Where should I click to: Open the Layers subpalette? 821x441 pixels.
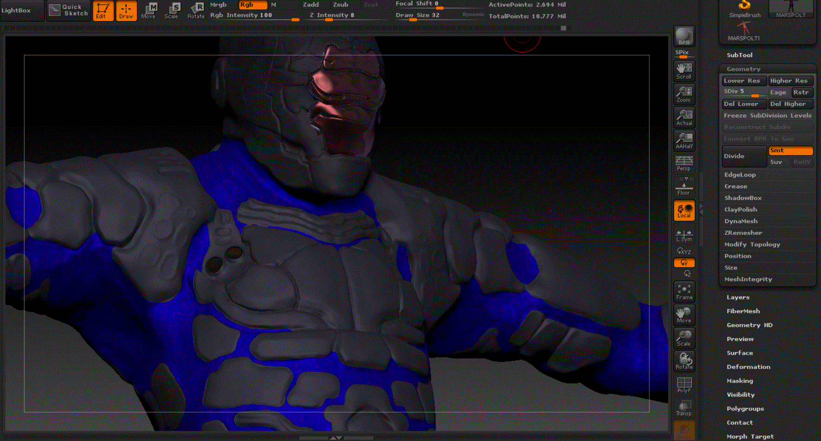pos(738,298)
